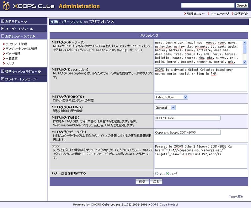Click into the META keywords textarea
Screen dimensions: 251x211
pos(199,52)
